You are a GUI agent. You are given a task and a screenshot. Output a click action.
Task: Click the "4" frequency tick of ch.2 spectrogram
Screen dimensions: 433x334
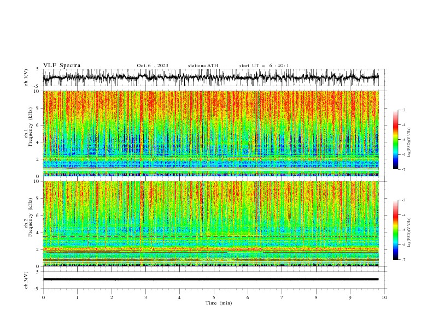[38, 232]
